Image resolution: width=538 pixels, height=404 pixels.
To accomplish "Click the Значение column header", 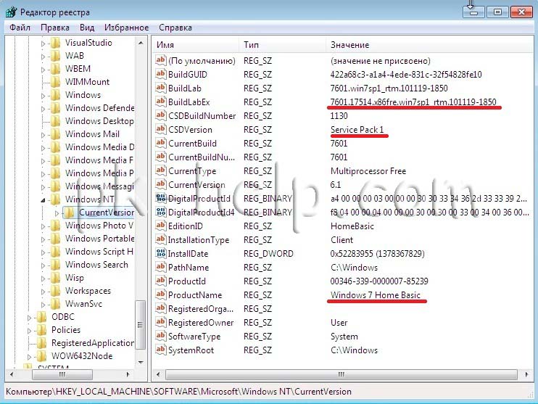I will pos(429,45).
